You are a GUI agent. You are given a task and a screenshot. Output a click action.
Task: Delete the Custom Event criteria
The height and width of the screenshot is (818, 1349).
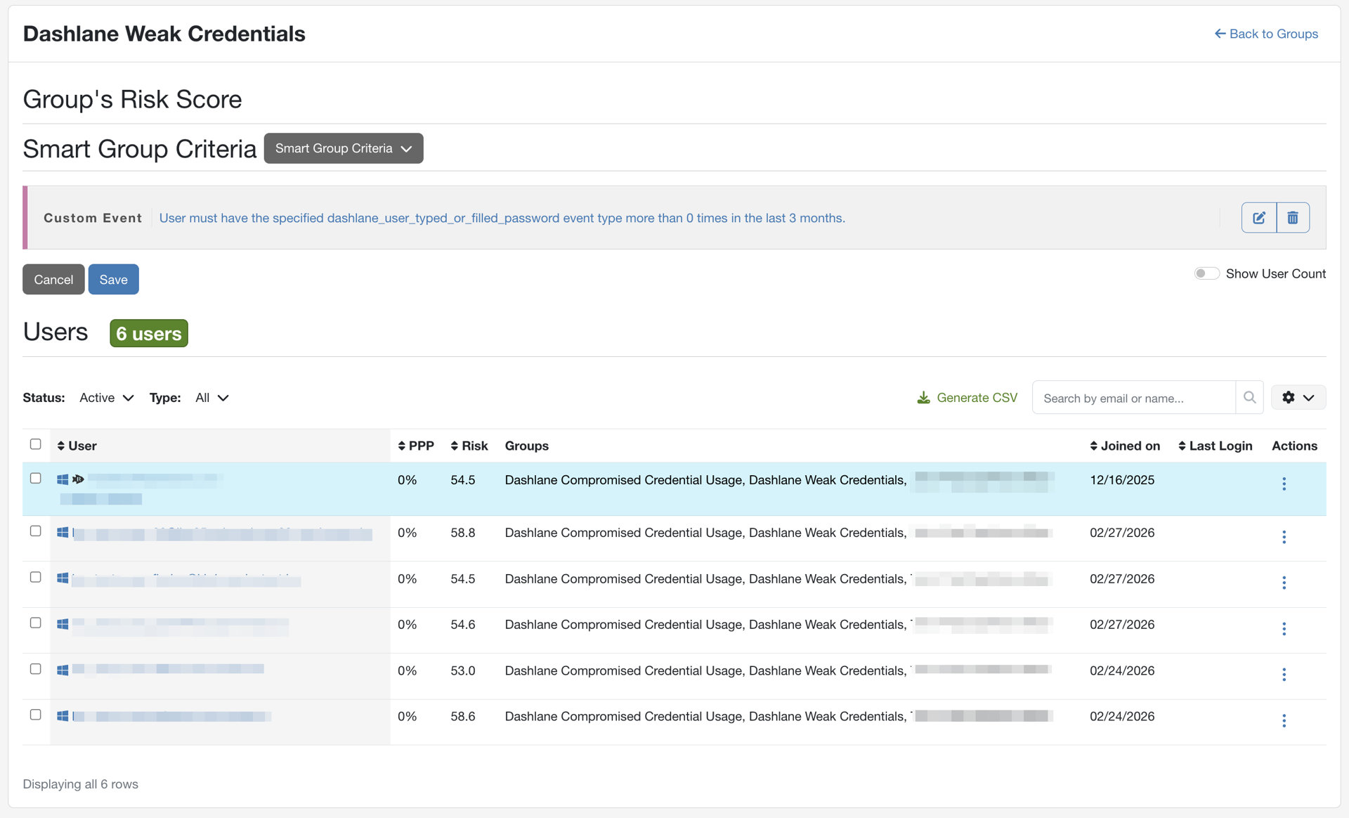1293,218
